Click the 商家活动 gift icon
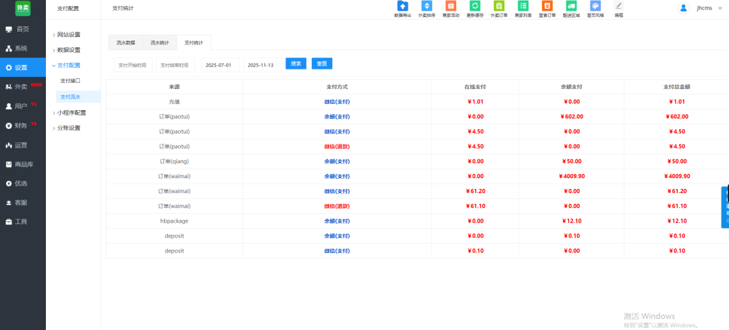 [450, 7]
